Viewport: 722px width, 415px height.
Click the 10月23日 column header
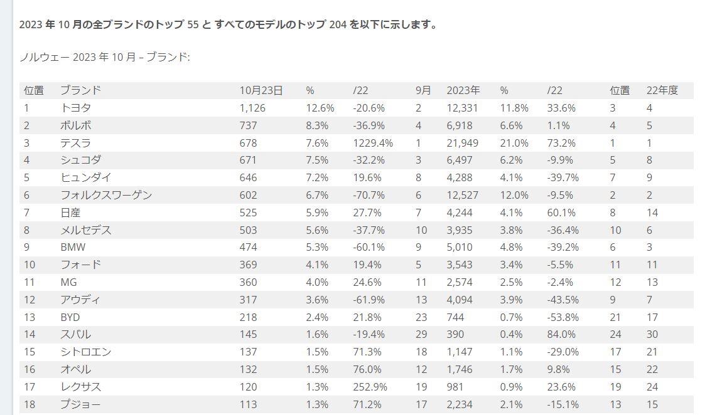point(261,90)
